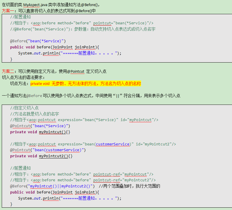The image size is (232, 210).
Task: Select the underlined println method call
Action: tap(53, 53)
